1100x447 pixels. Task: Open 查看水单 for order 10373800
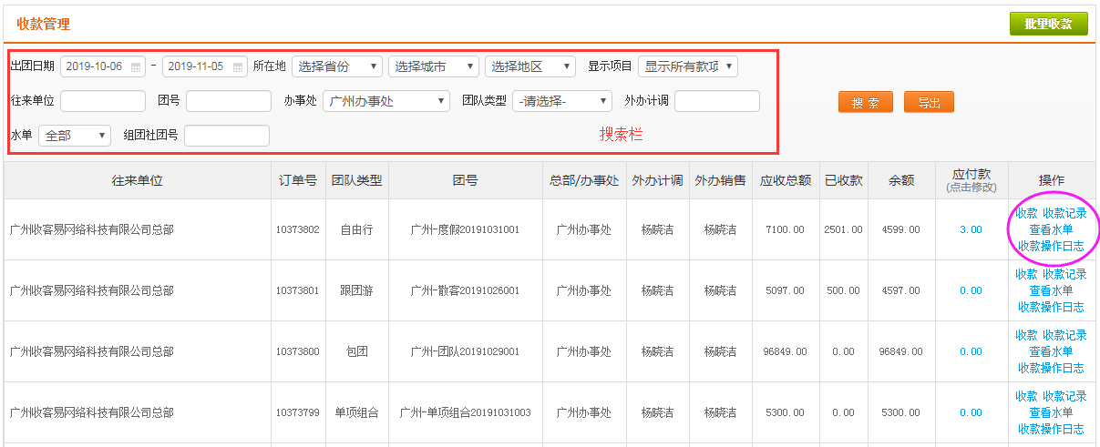pos(1051,351)
